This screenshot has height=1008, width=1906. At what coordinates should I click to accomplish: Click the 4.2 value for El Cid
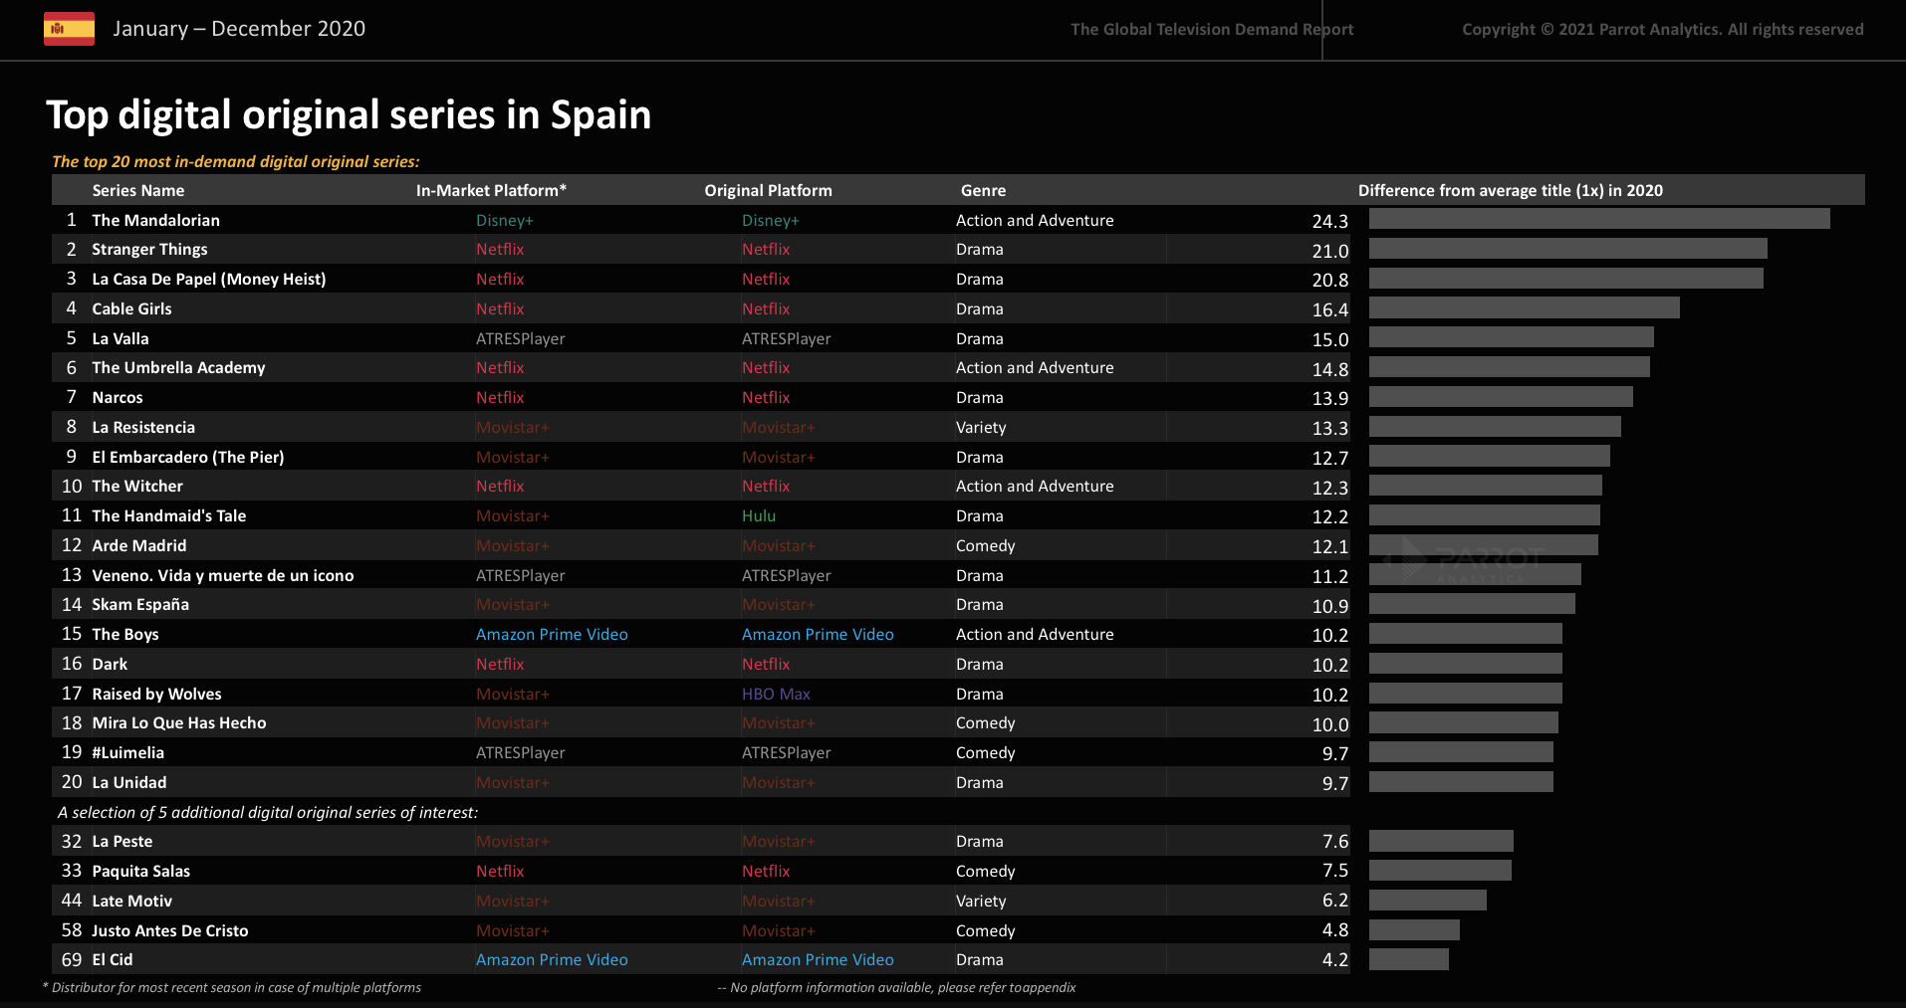(1334, 960)
